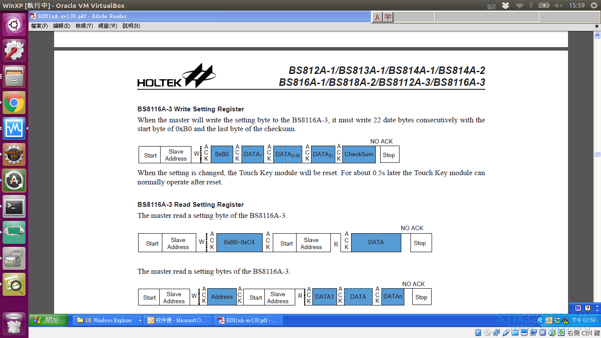
Task: Close the PDF document with the X button
Action: [x=597, y=26]
